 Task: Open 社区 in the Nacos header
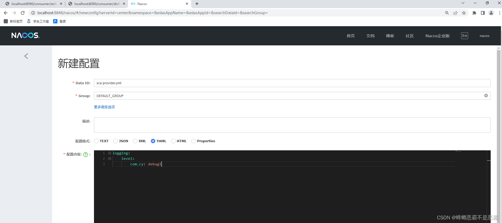410,36
